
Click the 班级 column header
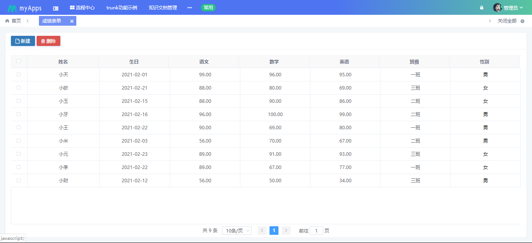[x=414, y=62]
